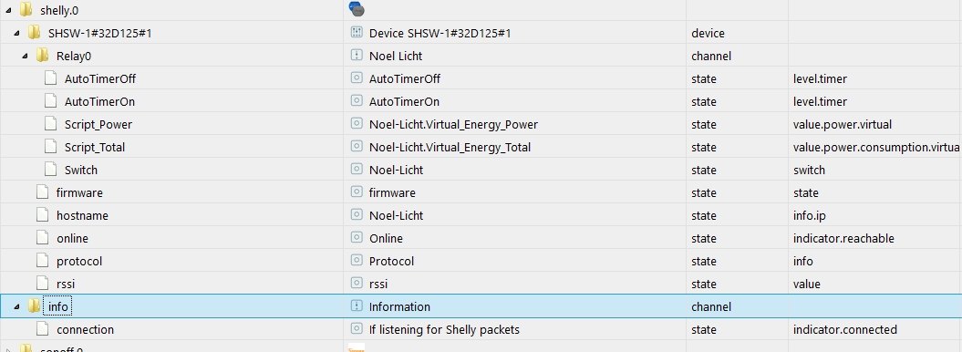The image size is (962, 352).
Task: Click the file icon of the Switch state
Action: click(x=51, y=170)
